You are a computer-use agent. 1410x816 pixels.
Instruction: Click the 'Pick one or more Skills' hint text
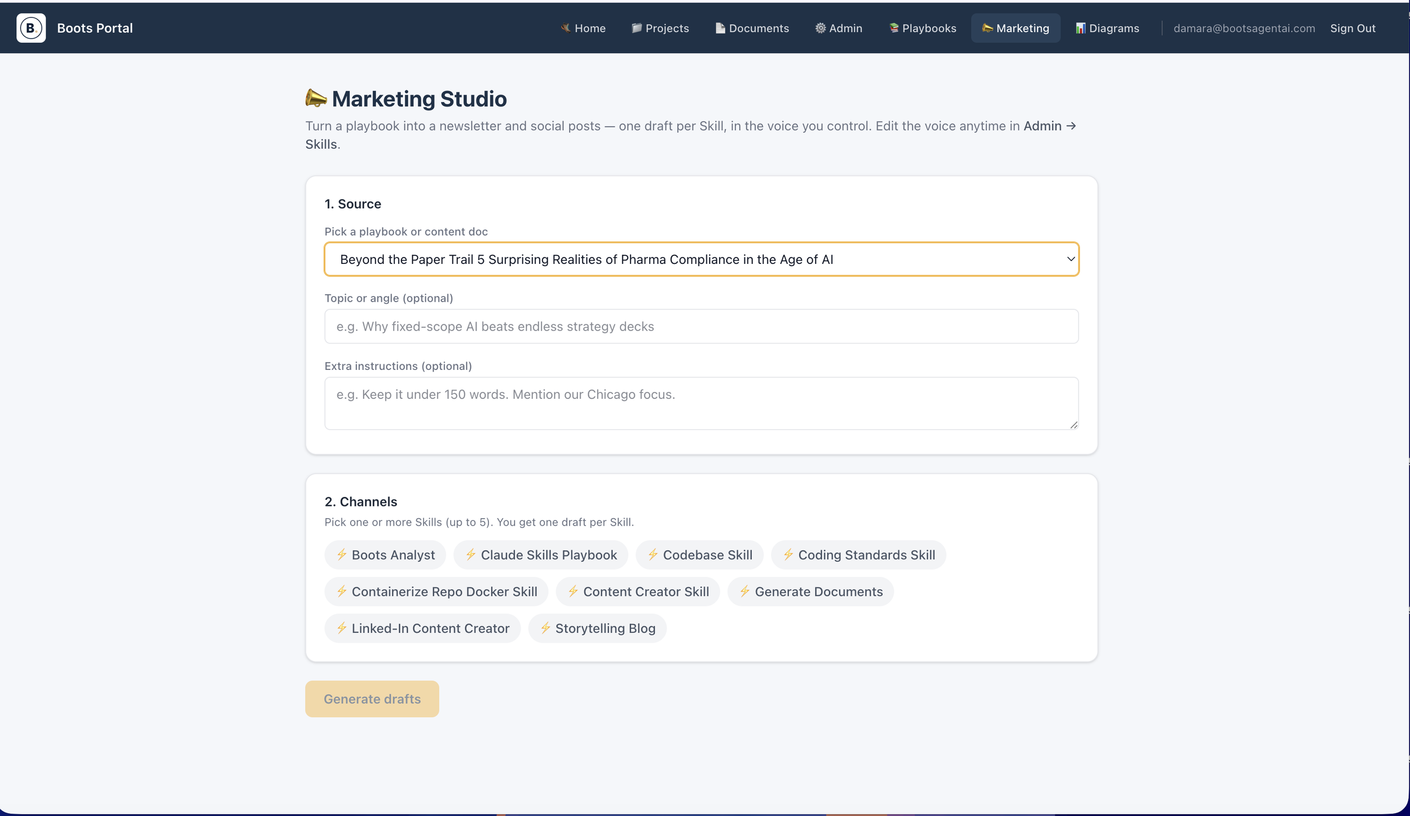(479, 522)
